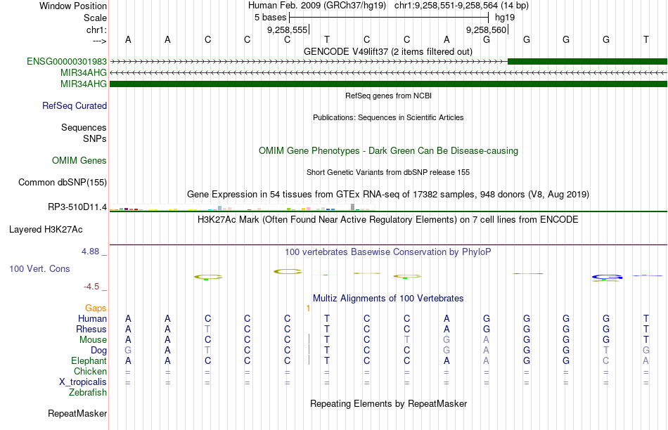Click the Layered H3K27Ac track label
Screen dimensions: 668x430
pos(46,230)
